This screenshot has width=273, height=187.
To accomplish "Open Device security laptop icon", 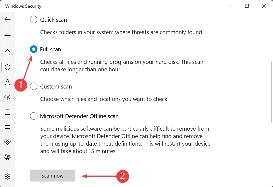I will click(7, 127).
